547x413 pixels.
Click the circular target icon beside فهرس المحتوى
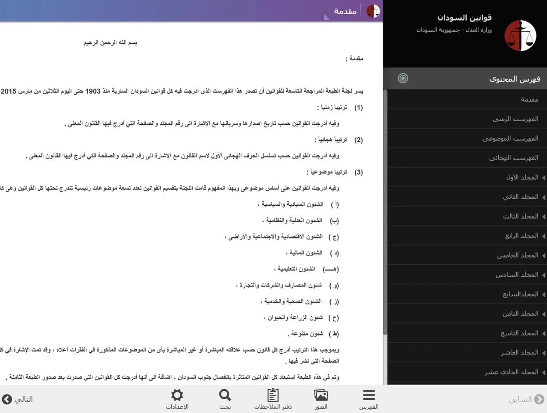coord(402,78)
